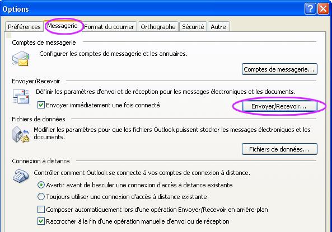This screenshot has height=232, width=332.
Task: Click the 'Connexion à distance' section heading
Action: tap(41, 161)
